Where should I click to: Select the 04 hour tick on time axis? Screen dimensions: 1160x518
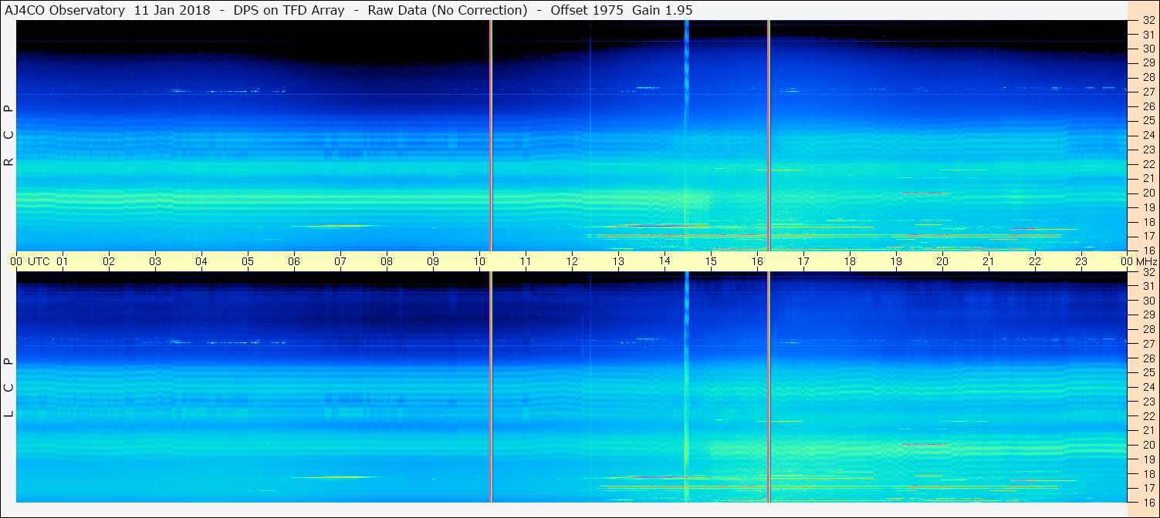click(x=201, y=261)
